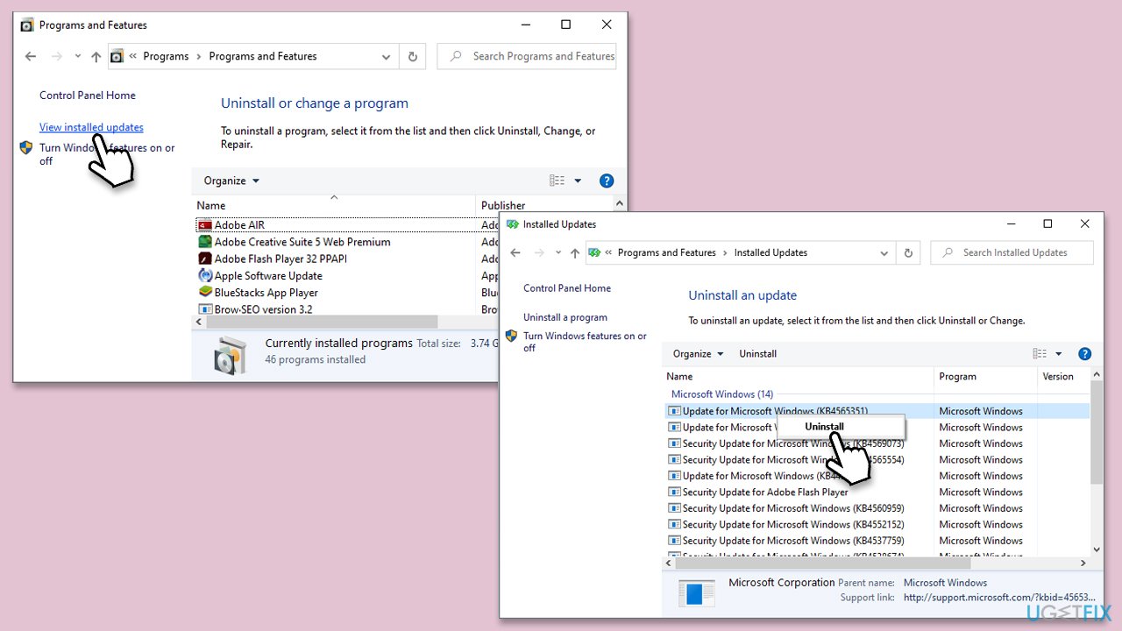The width and height of the screenshot is (1122, 631).
Task: Open help icon in Installed Updates window
Action: point(1084,354)
